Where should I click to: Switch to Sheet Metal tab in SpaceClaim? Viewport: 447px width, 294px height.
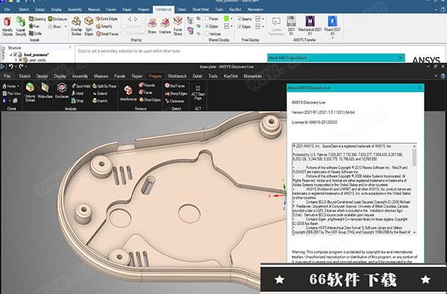click(201, 10)
